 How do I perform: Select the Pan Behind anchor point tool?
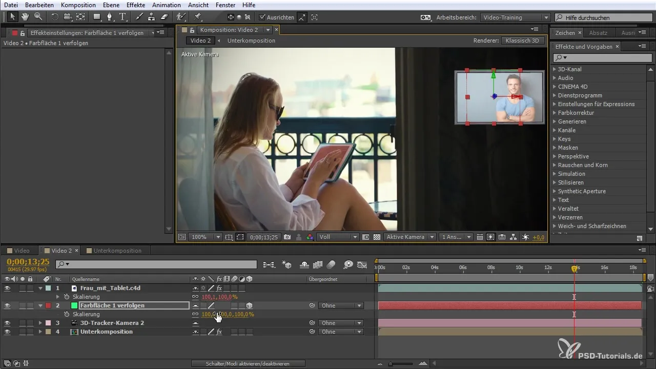80,17
